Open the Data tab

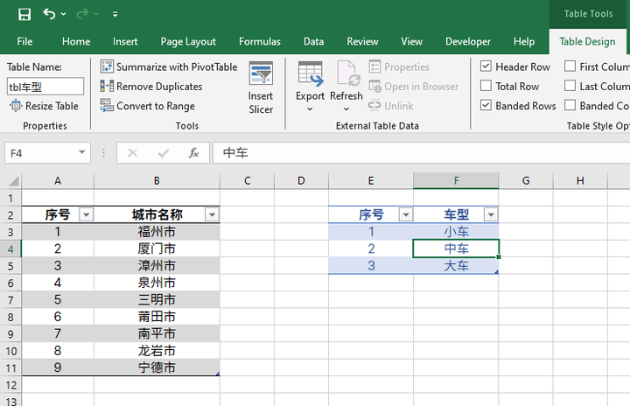[313, 41]
